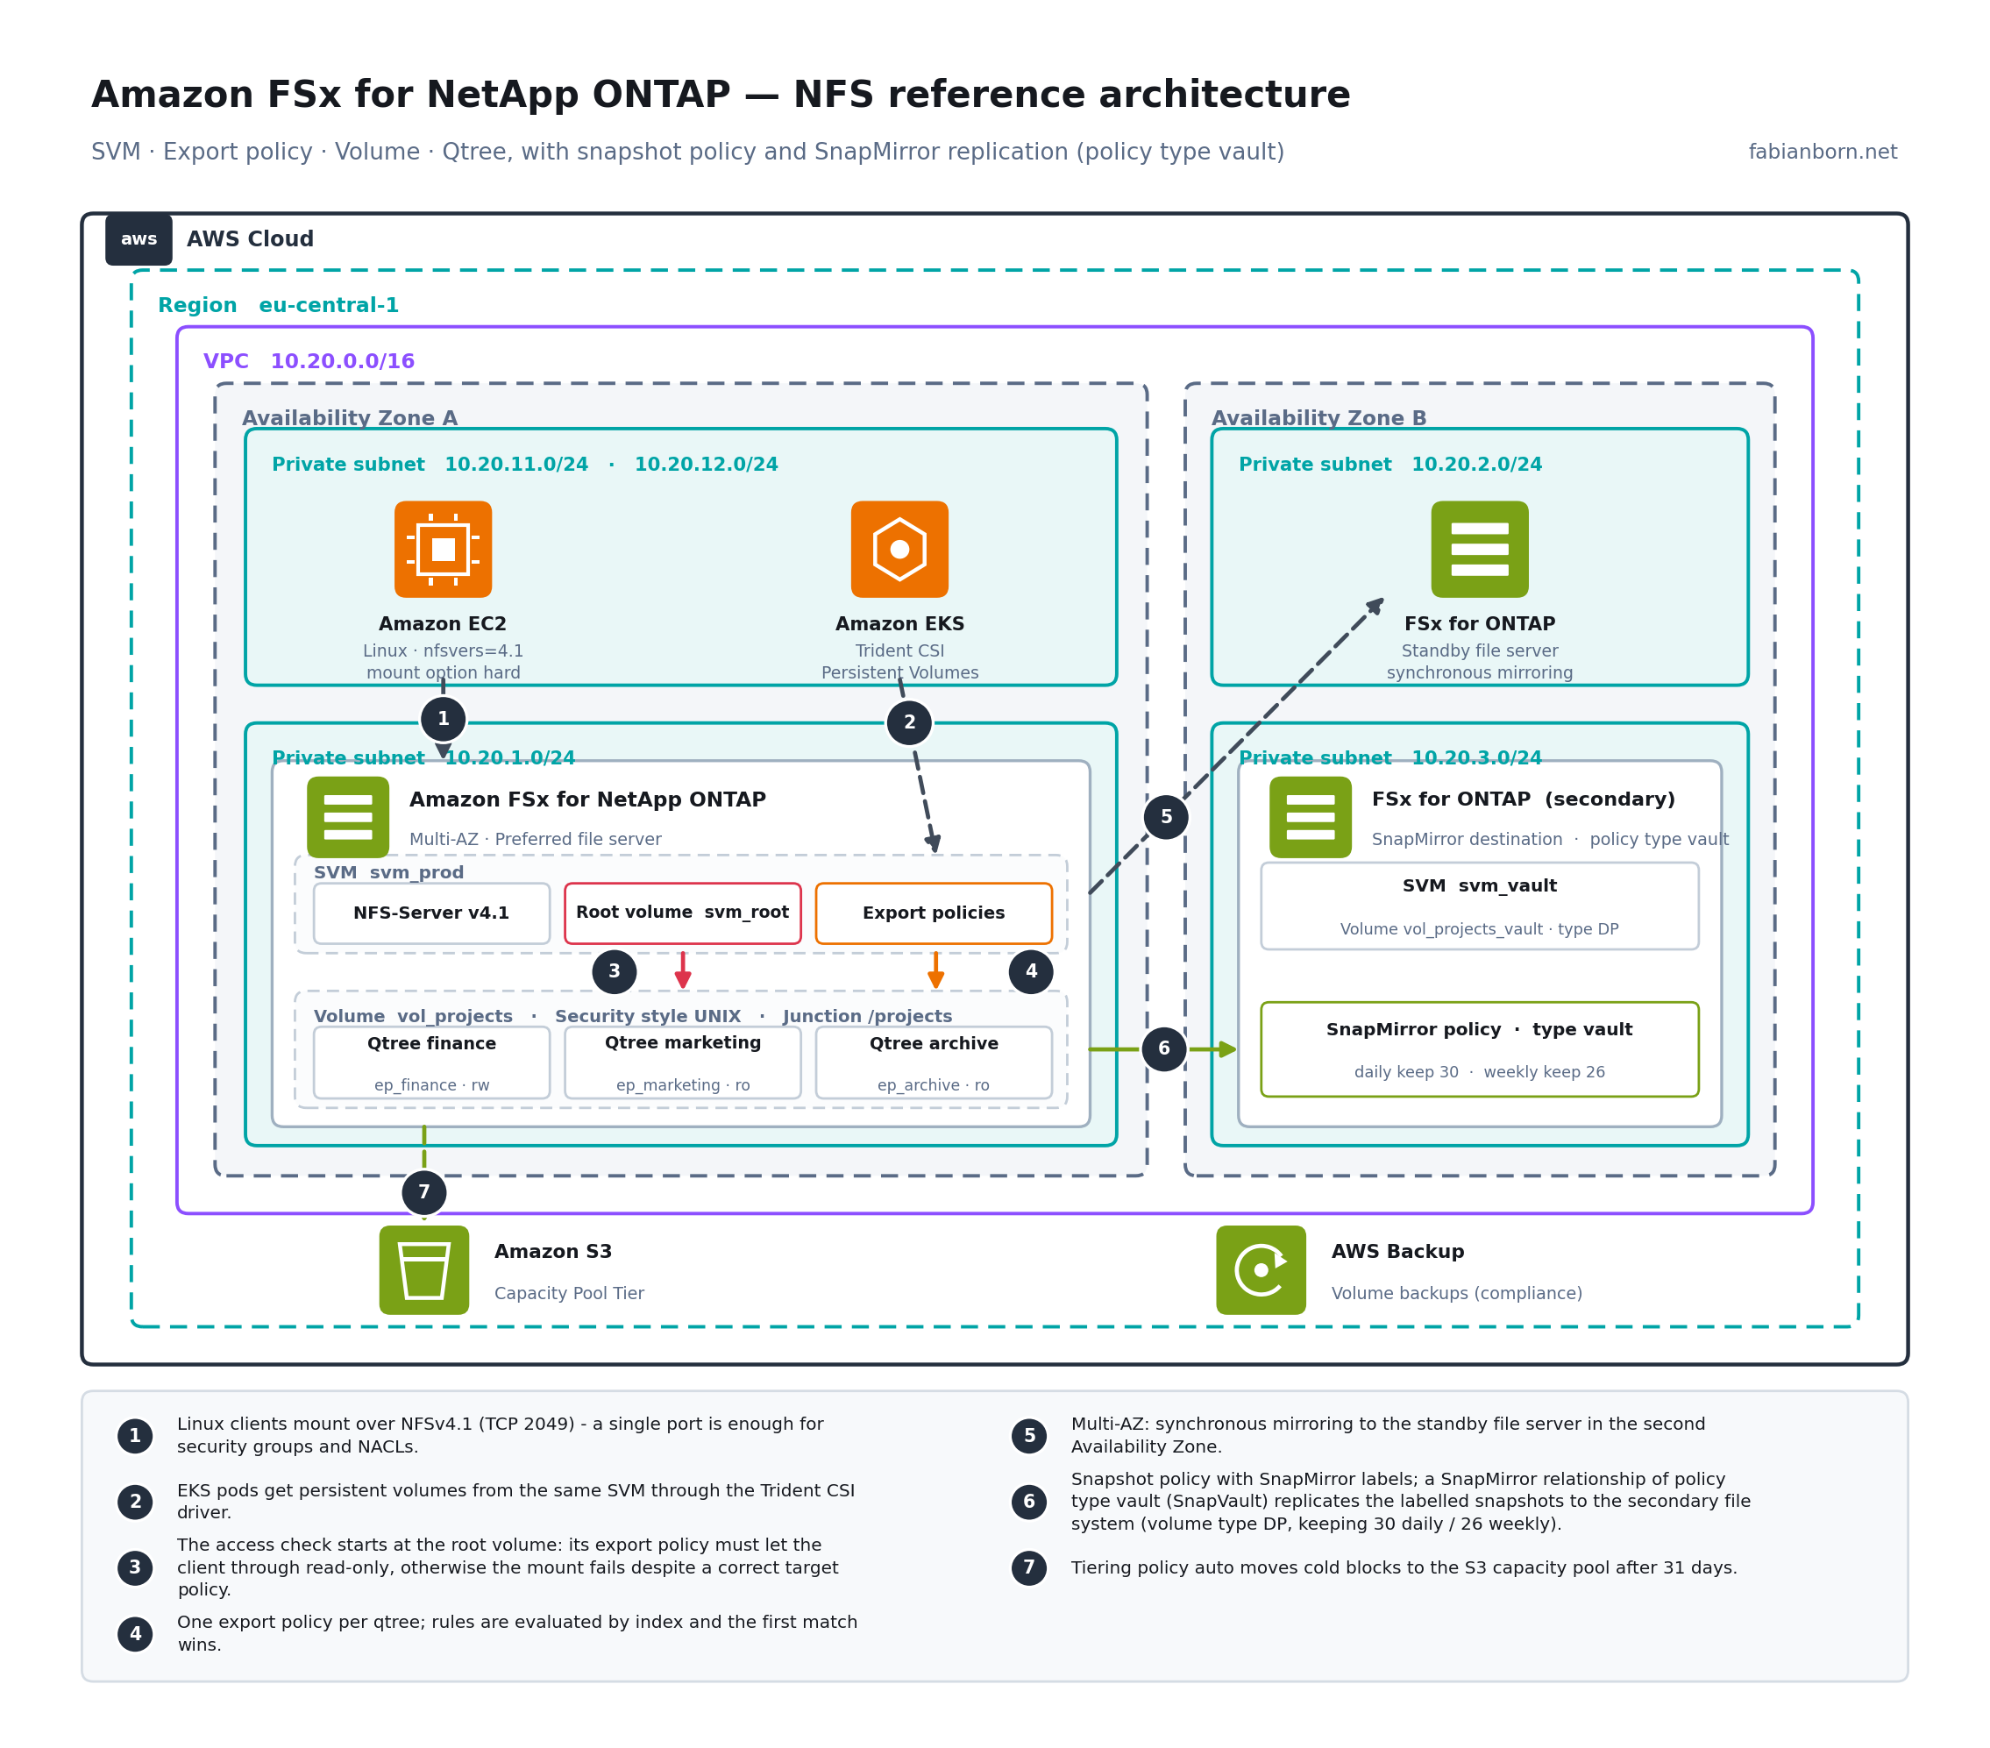1990x1748 pixels.
Task: Select the SVM svm_vault box
Action: [x=1480, y=906]
